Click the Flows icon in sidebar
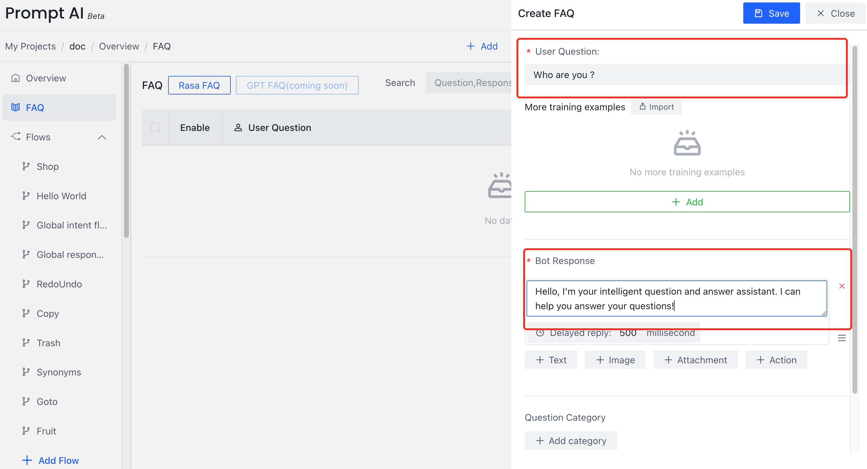867x469 pixels. [x=16, y=136]
